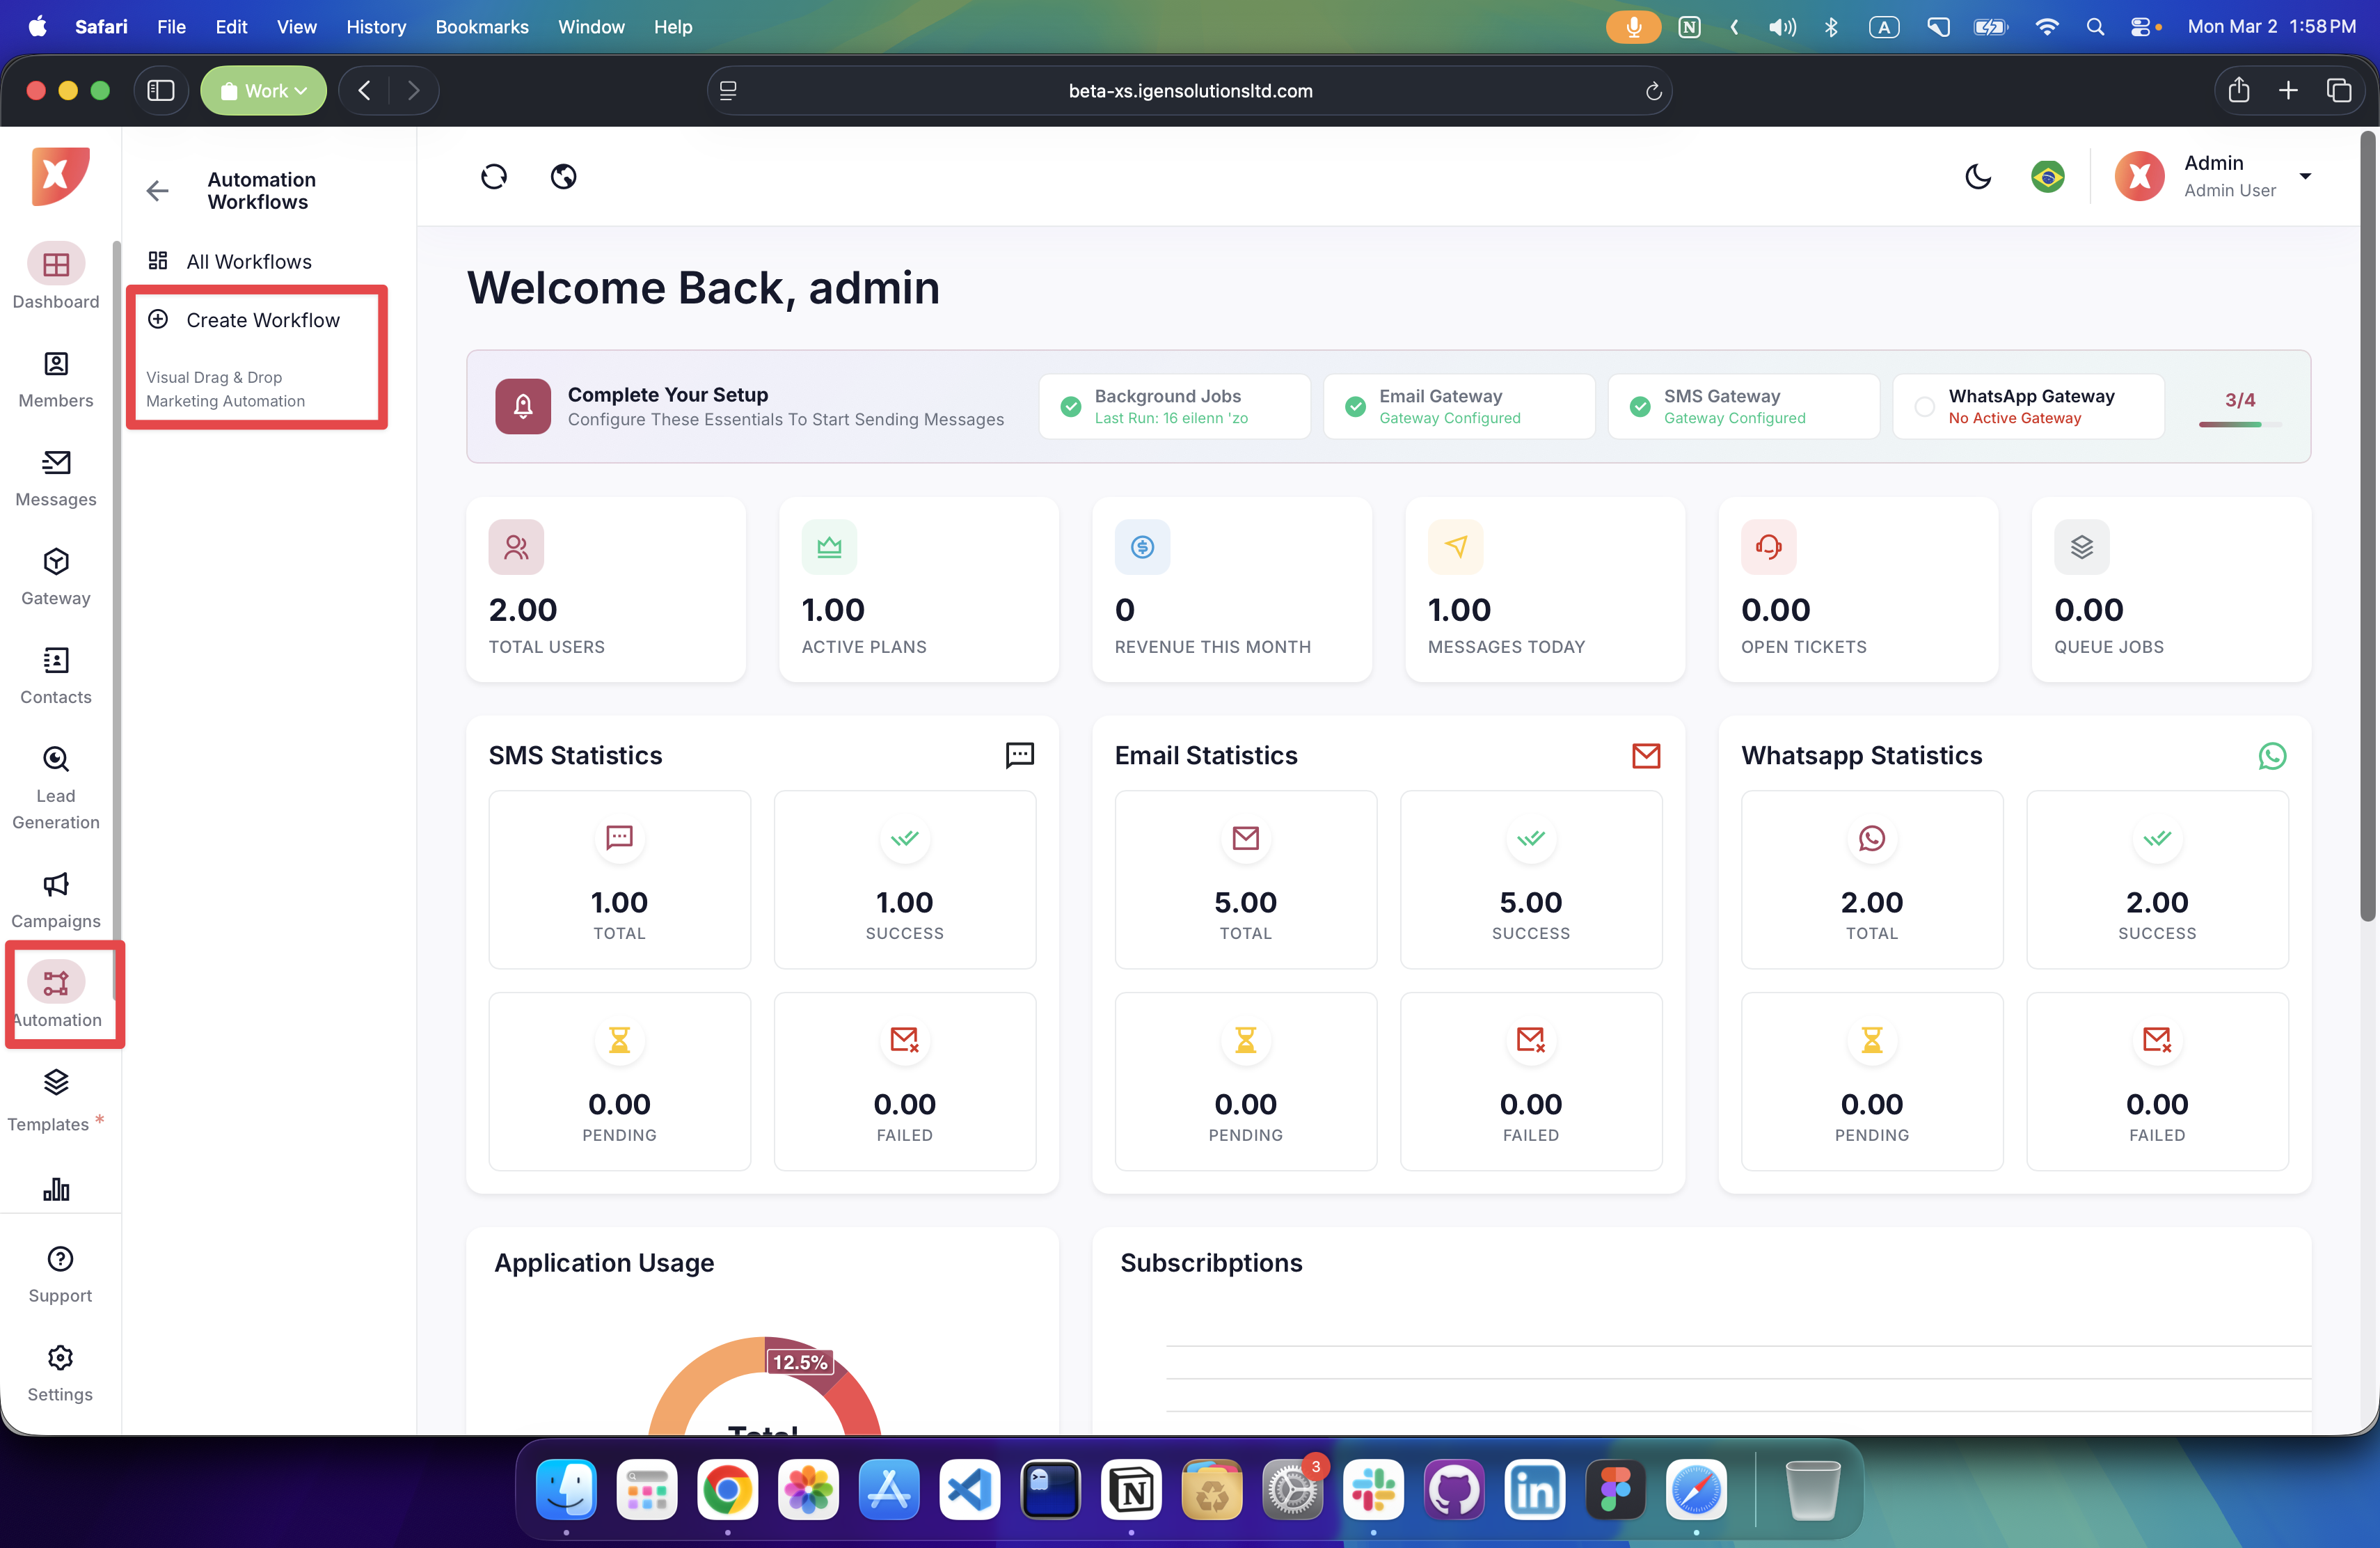Open Campaigns megaphone icon
Image resolution: width=2380 pixels, height=1548 pixels.
pos(56,884)
